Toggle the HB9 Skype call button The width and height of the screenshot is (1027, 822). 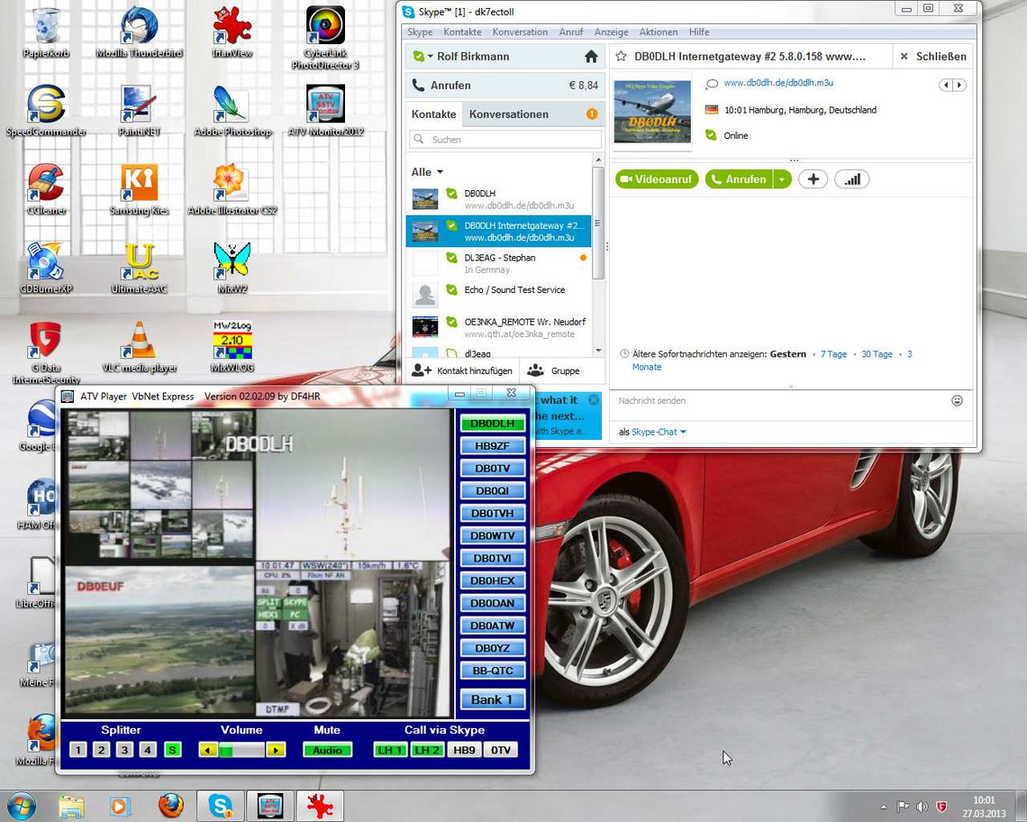(x=464, y=750)
